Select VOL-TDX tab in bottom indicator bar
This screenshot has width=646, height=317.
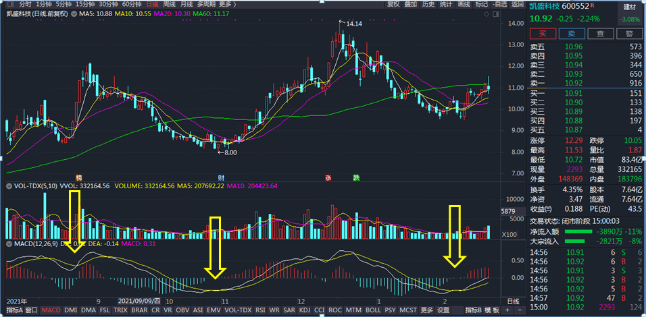click(x=238, y=310)
